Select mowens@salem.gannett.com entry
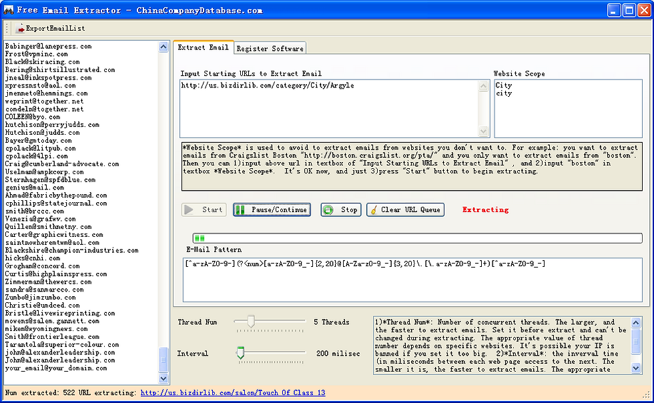The width and height of the screenshot is (654, 403). 52,321
